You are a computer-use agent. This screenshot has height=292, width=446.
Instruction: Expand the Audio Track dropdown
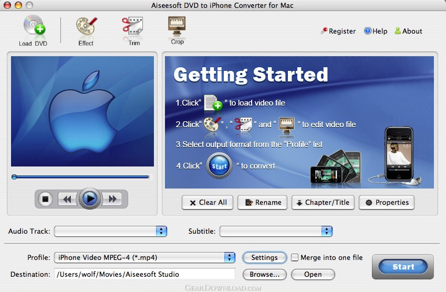click(110, 231)
